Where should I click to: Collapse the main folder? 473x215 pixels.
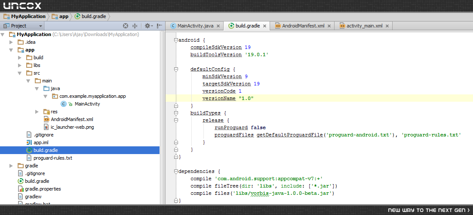(28, 81)
